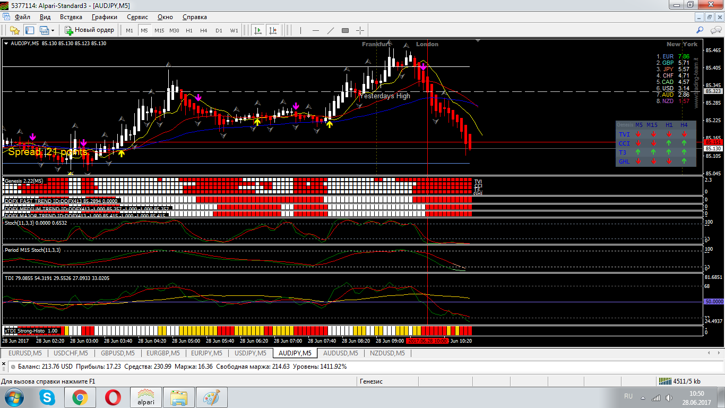725x408 pixels.
Task: Toggle the Navigator panel toolbar icon
Action: tap(30, 30)
